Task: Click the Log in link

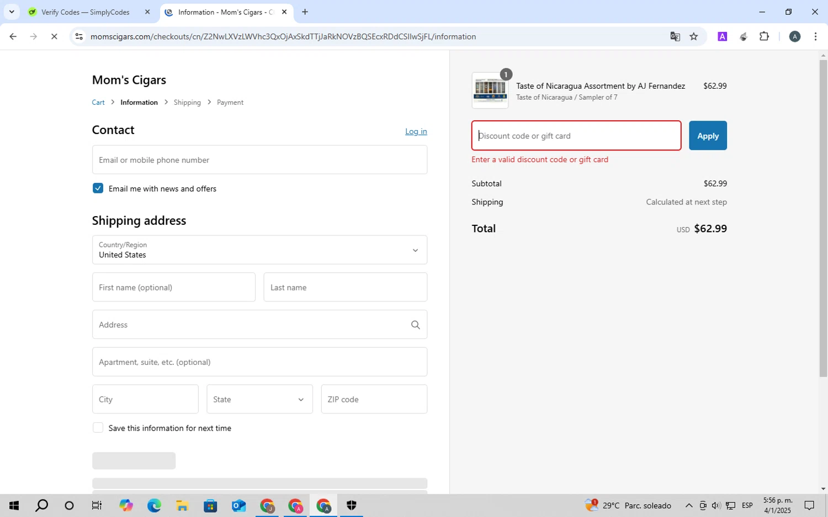Action: (x=416, y=131)
